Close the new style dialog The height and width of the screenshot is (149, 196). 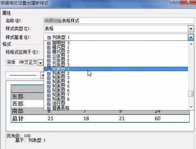(x=188, y=2)
